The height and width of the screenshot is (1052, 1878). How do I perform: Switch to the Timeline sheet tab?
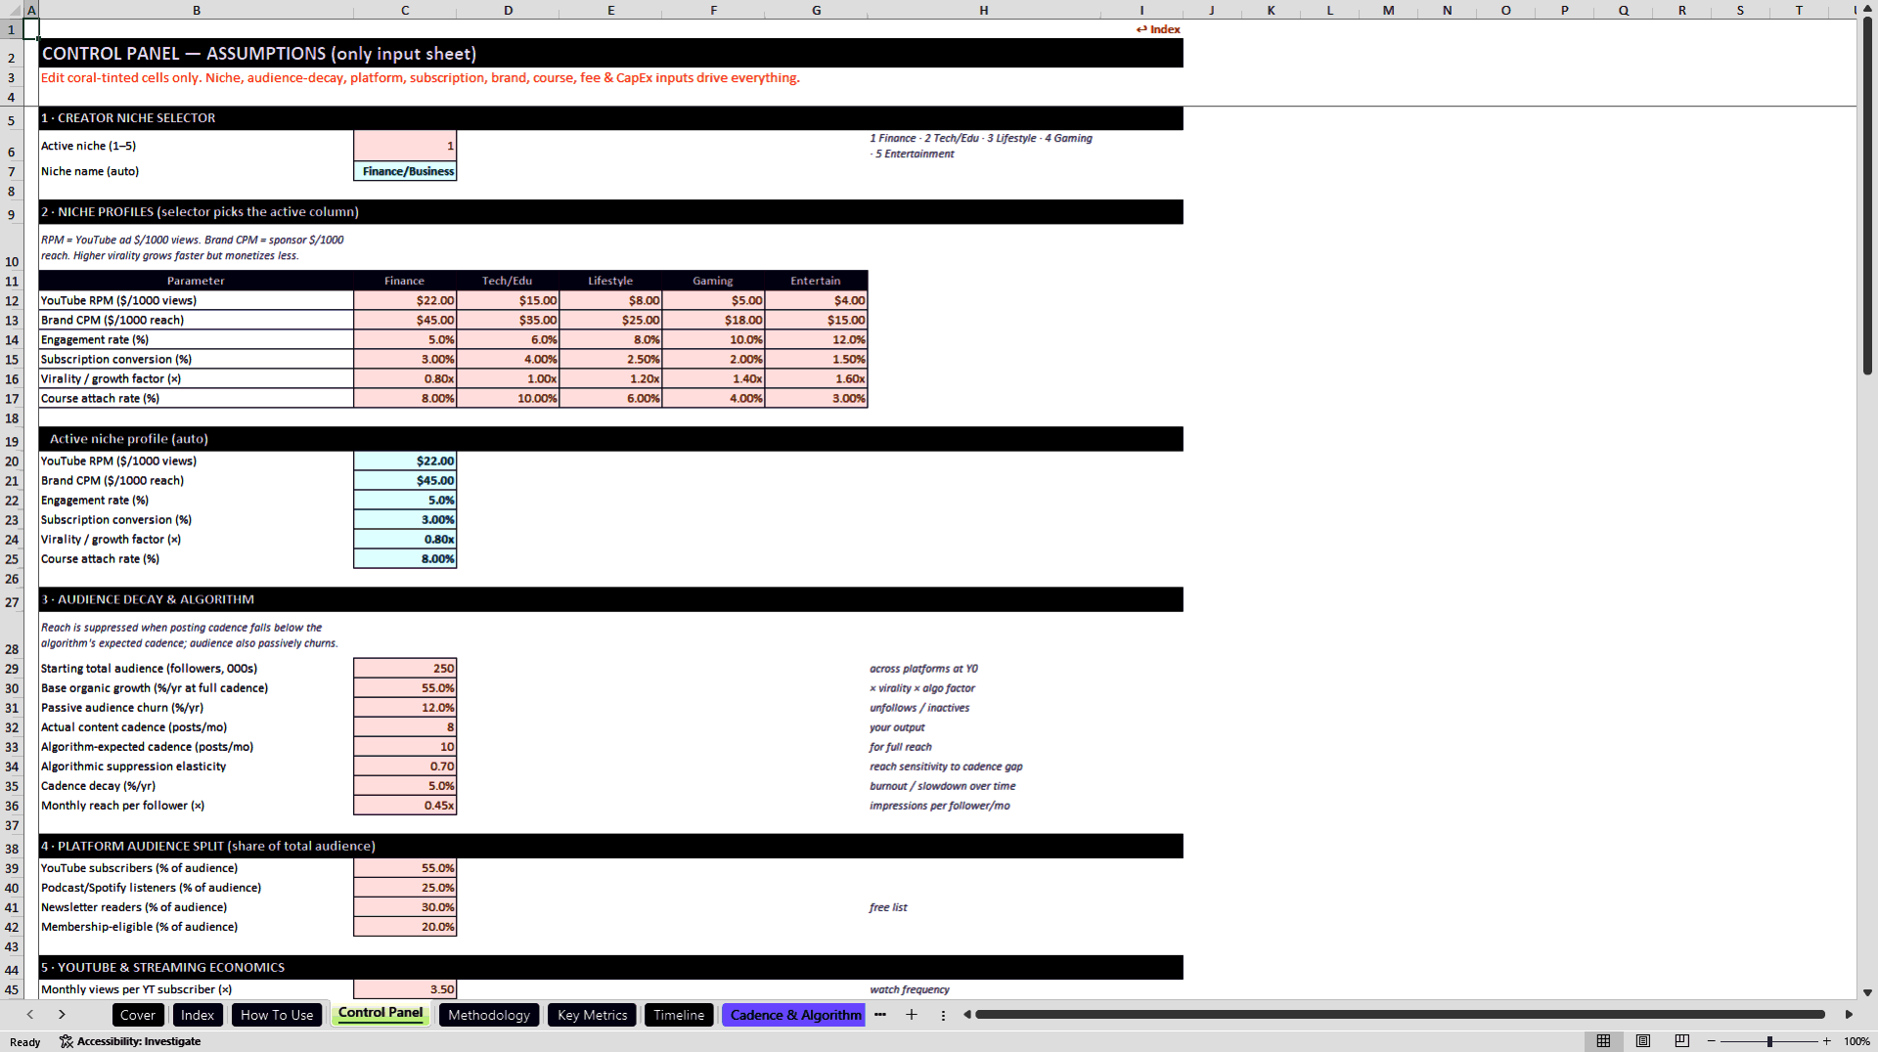click(x=679, y=1015)
